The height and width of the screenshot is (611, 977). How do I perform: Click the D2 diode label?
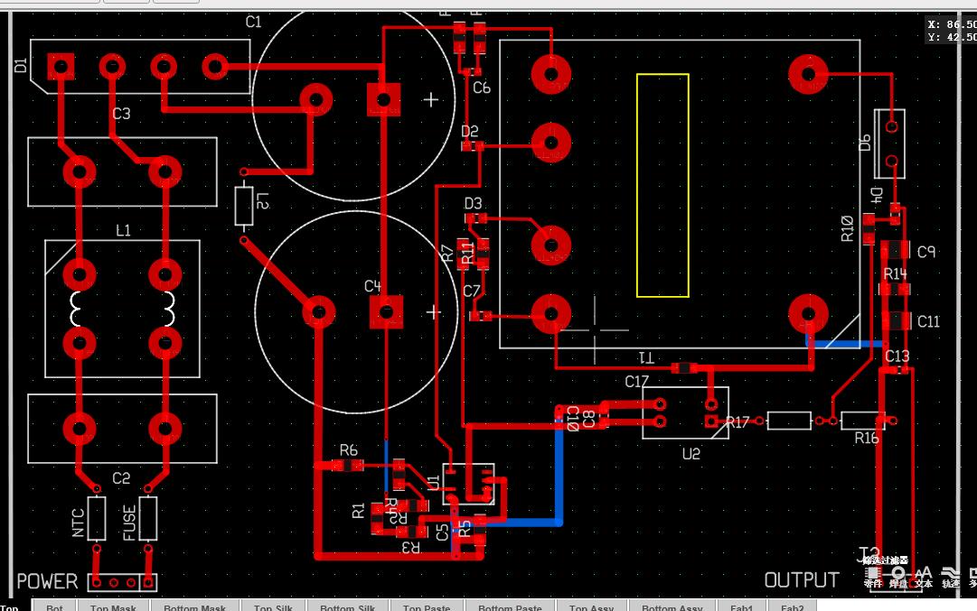click(x=470, y=131)
